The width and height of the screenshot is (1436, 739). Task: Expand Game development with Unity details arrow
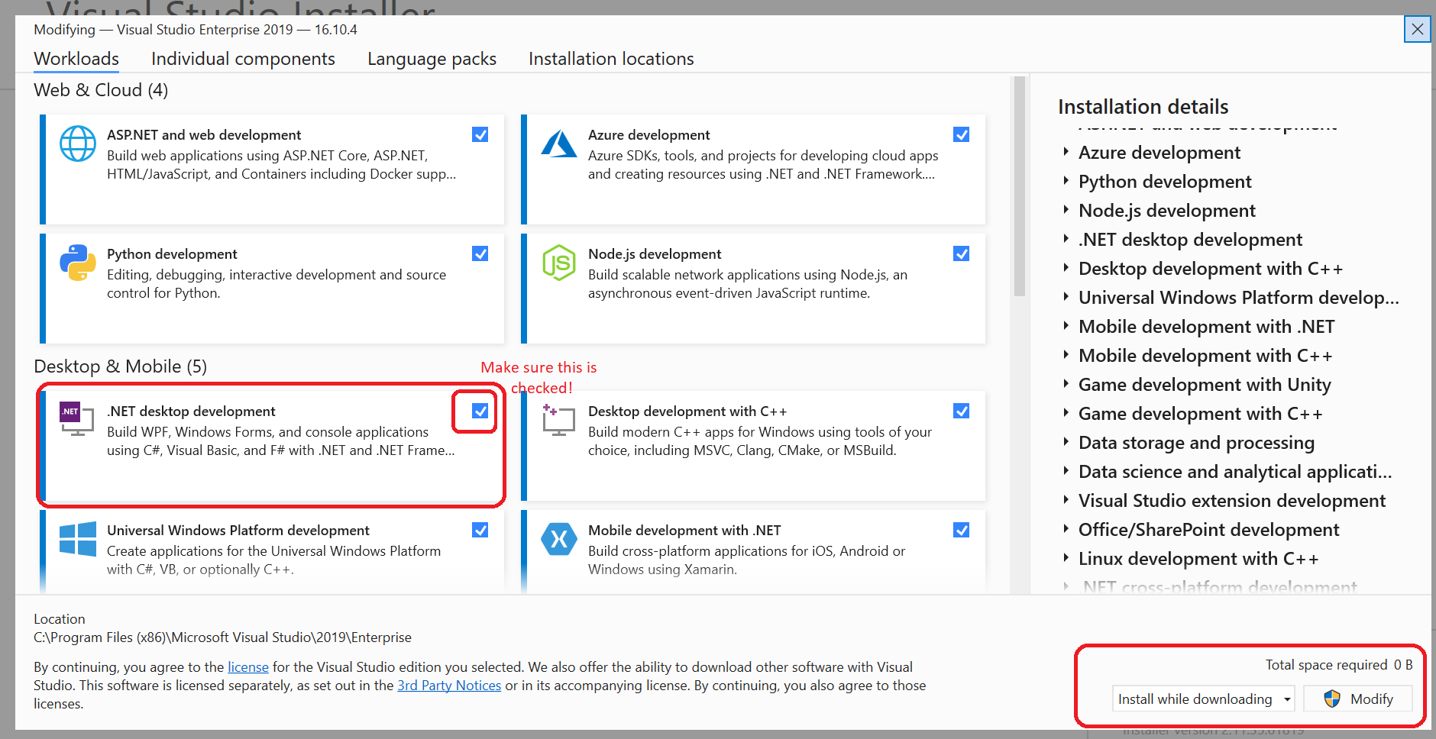point(1066,384)
